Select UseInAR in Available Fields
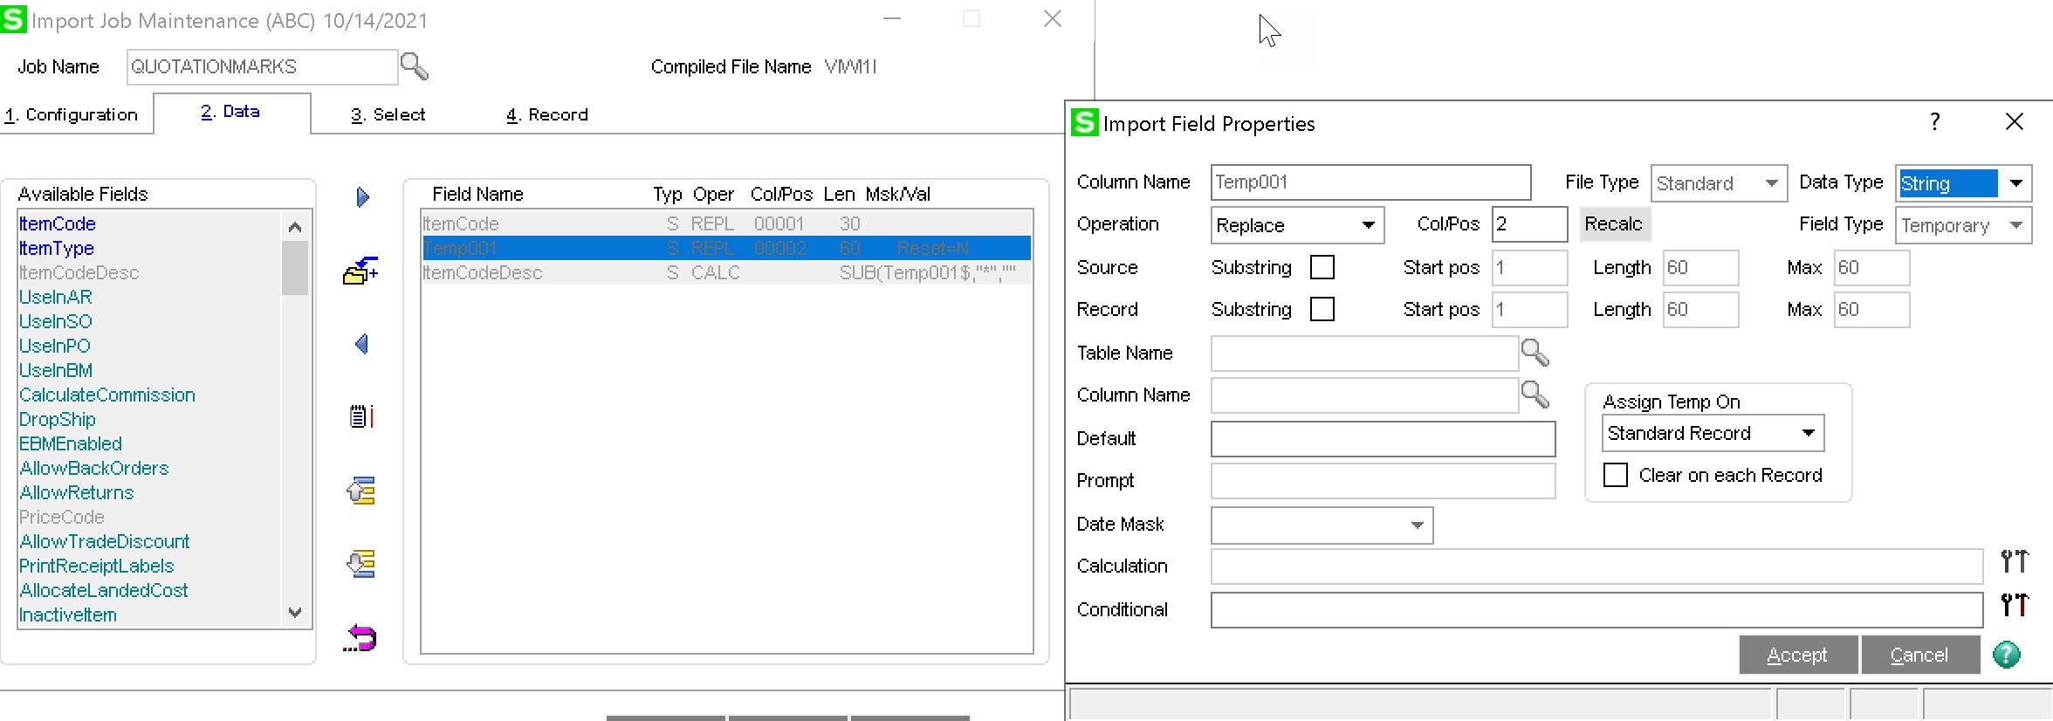2053x721 pixels. pyautogui.click(x=55, y=297)
